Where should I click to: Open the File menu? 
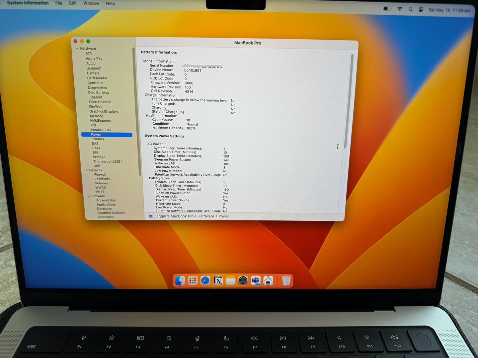coord(59,3)
